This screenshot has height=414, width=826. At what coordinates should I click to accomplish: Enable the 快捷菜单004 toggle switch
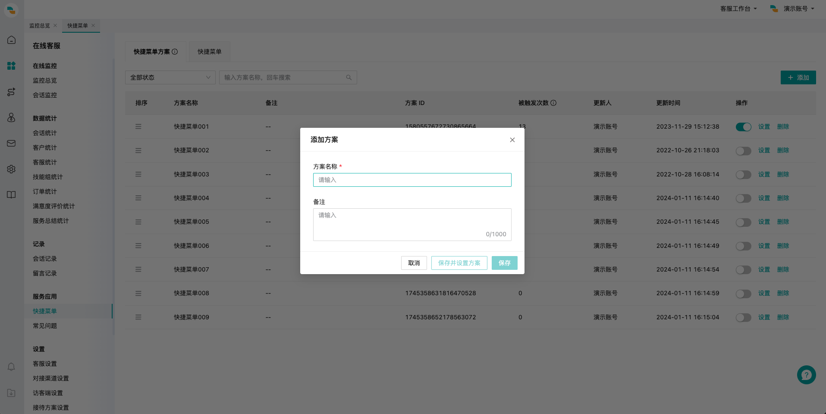744,198
